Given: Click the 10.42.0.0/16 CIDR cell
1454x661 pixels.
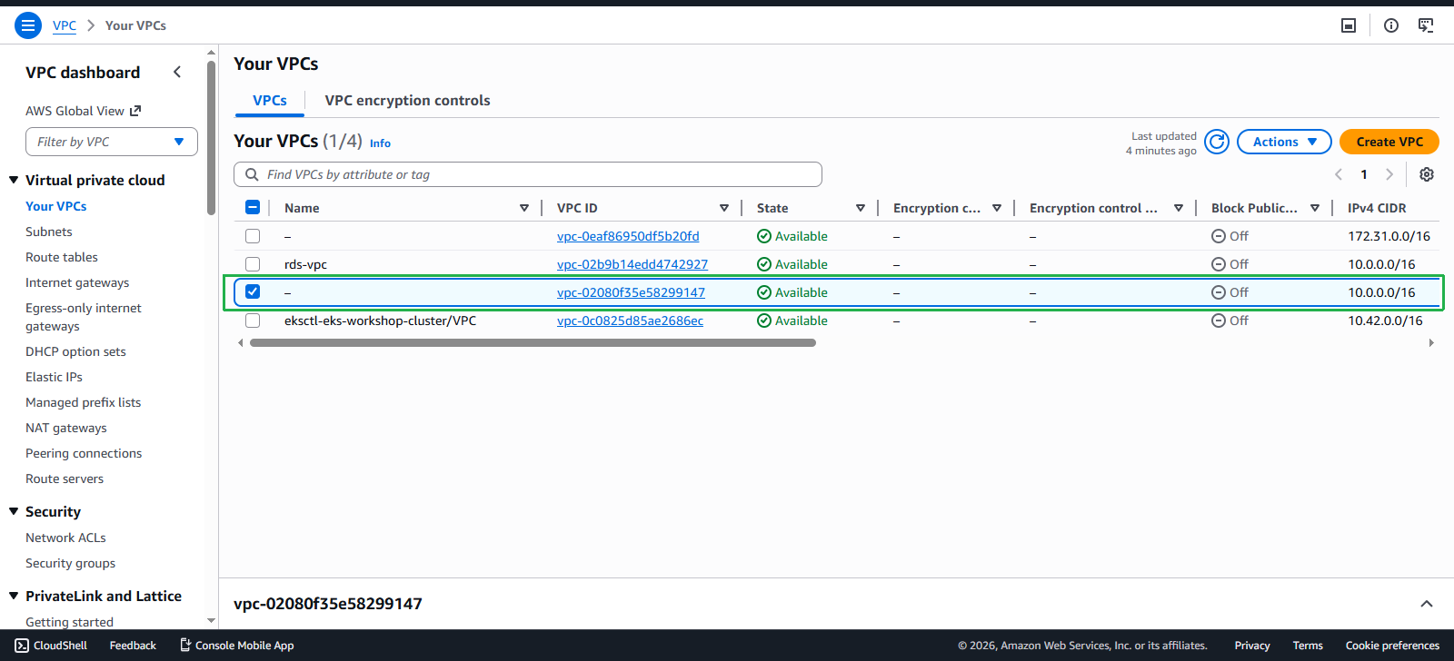Looking at the screenshot, I should 1385,321.
